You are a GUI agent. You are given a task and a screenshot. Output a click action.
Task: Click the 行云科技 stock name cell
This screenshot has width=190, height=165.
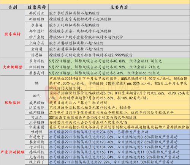[36, 147]
